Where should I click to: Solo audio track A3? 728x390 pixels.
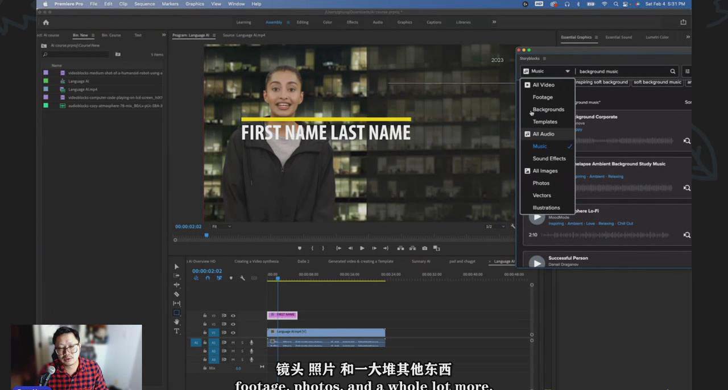click(x=242, y=360)
